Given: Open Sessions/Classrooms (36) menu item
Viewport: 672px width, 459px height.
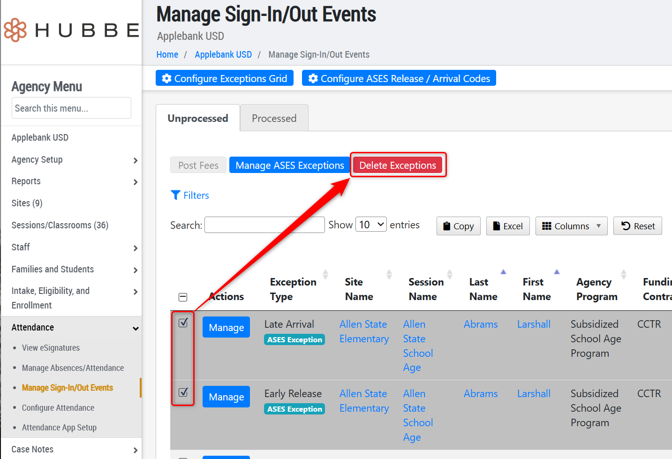Looking at the screenshot, I should [x=60, y=225].
